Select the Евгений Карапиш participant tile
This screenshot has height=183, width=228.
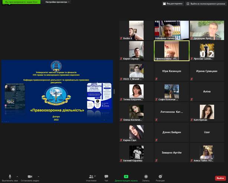pyautogui.click(x=136, y=153)
